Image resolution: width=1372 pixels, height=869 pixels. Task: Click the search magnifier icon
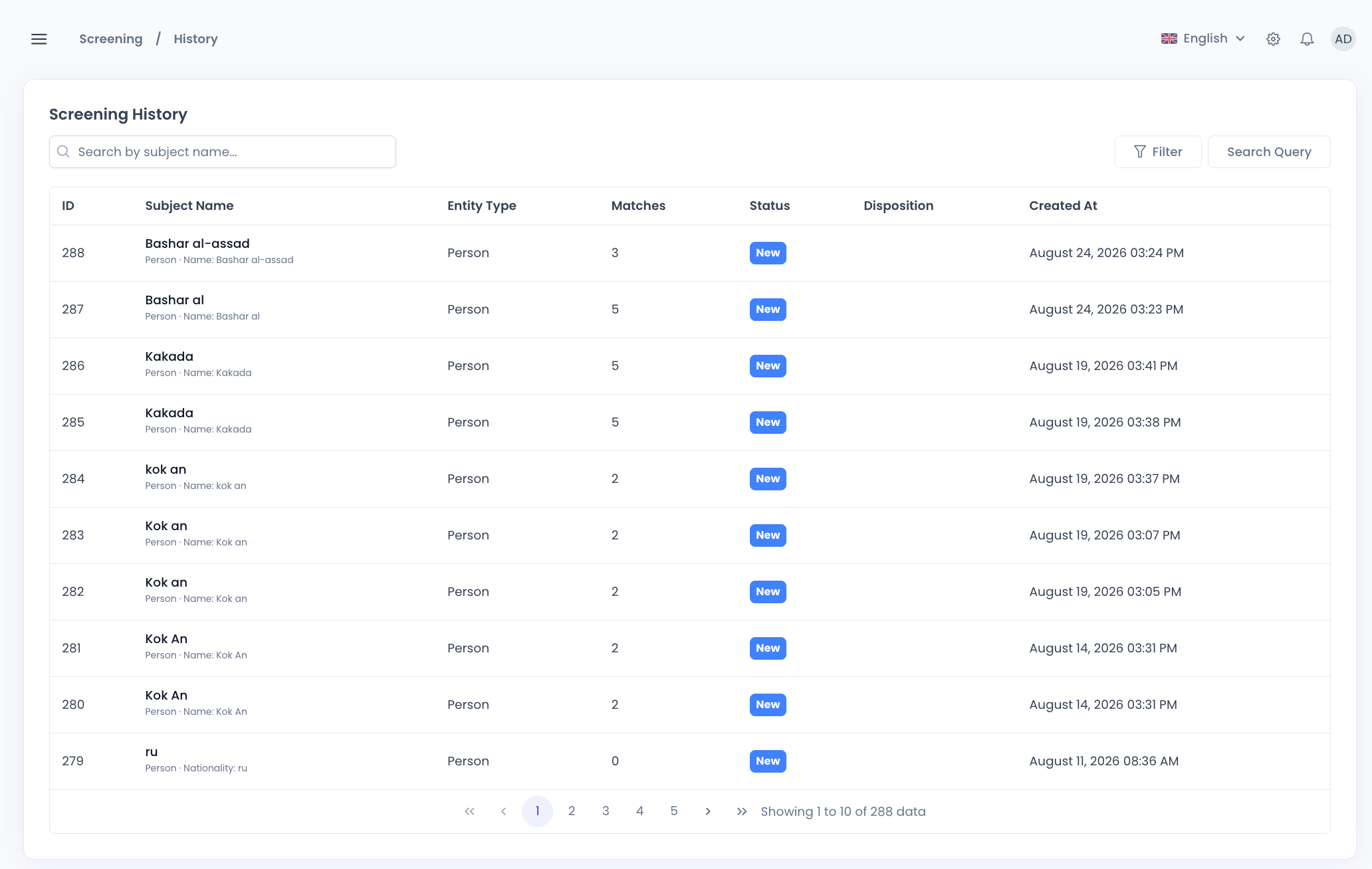tap(63, 151)
